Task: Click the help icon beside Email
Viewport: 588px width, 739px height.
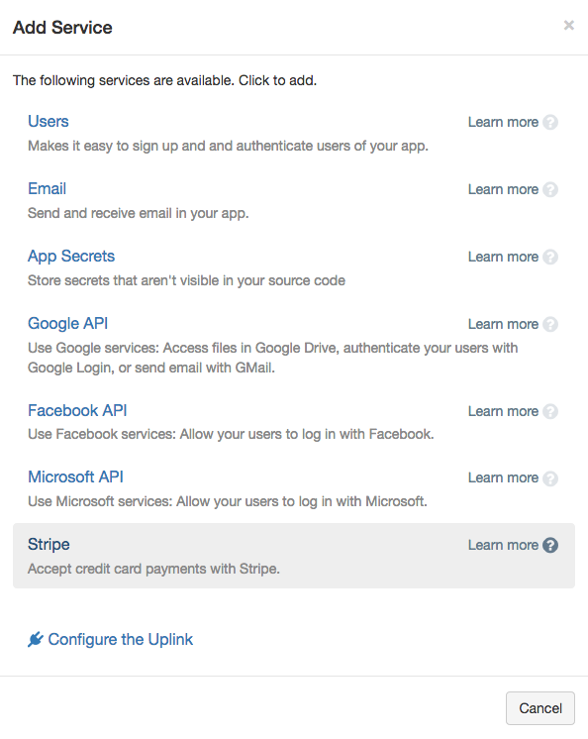Action: [x=549, y=189]
